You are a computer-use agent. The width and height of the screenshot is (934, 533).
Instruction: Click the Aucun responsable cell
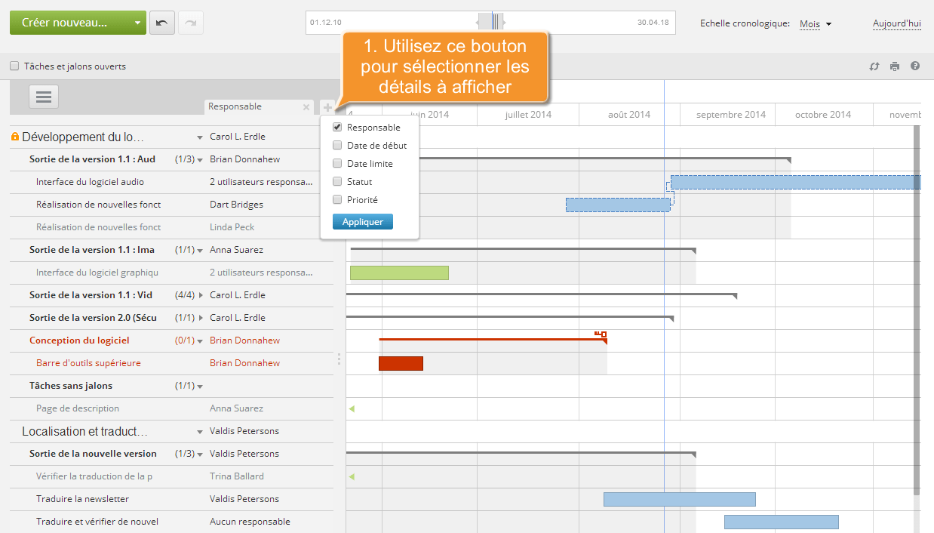tap(250, 522)
